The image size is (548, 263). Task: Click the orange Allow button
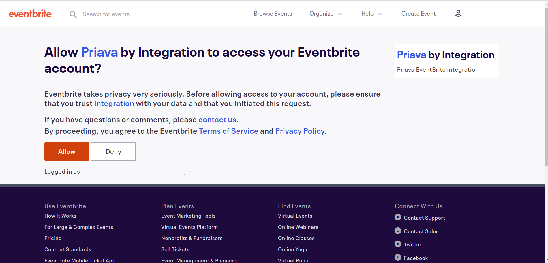coord(67,151)
